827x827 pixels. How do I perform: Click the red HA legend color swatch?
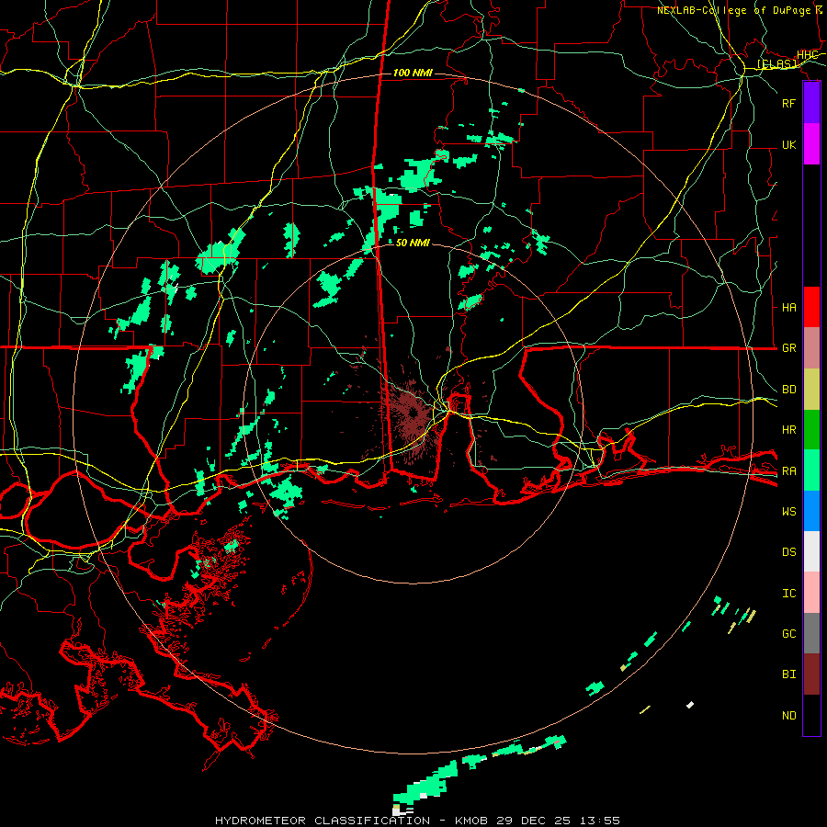[811, 307]
